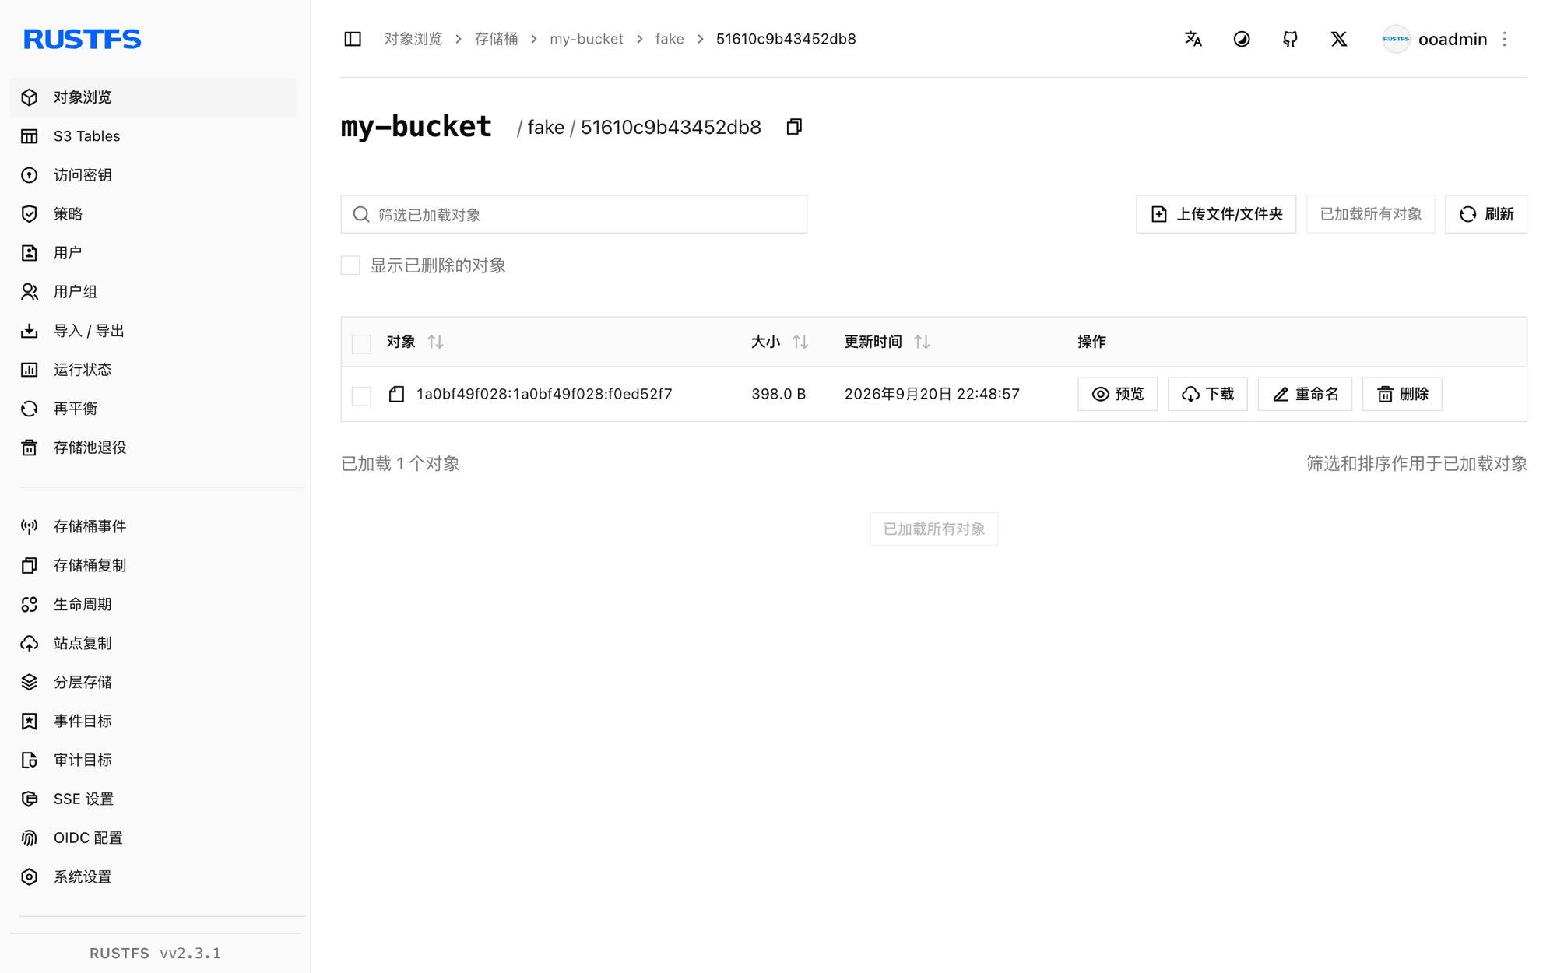Focus the 筛选已加载对象 filter field
The height and width of the screenshot is (973, 1557).
[574, 214]
